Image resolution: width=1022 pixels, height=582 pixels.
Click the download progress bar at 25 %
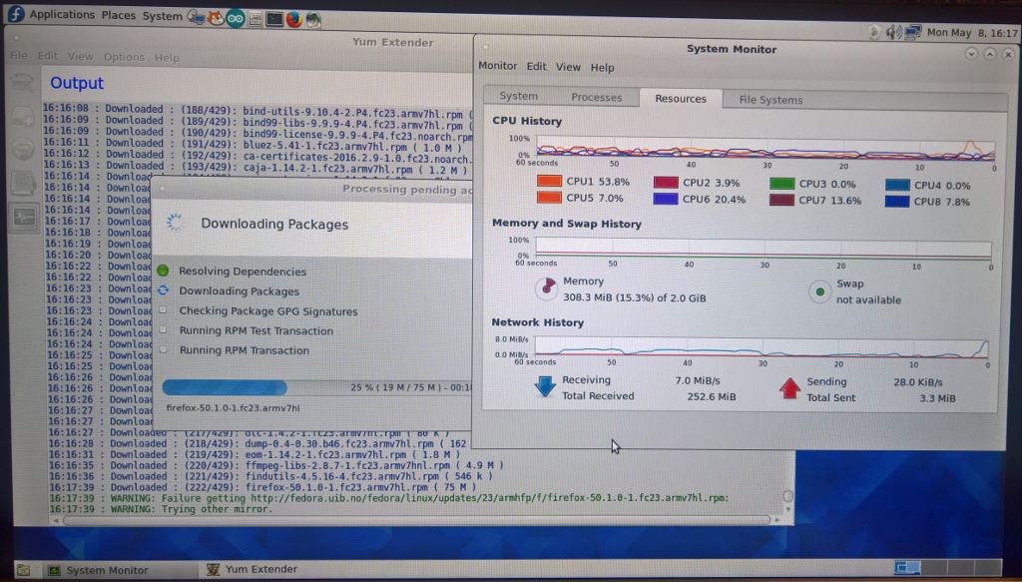(x=317, y=387)
